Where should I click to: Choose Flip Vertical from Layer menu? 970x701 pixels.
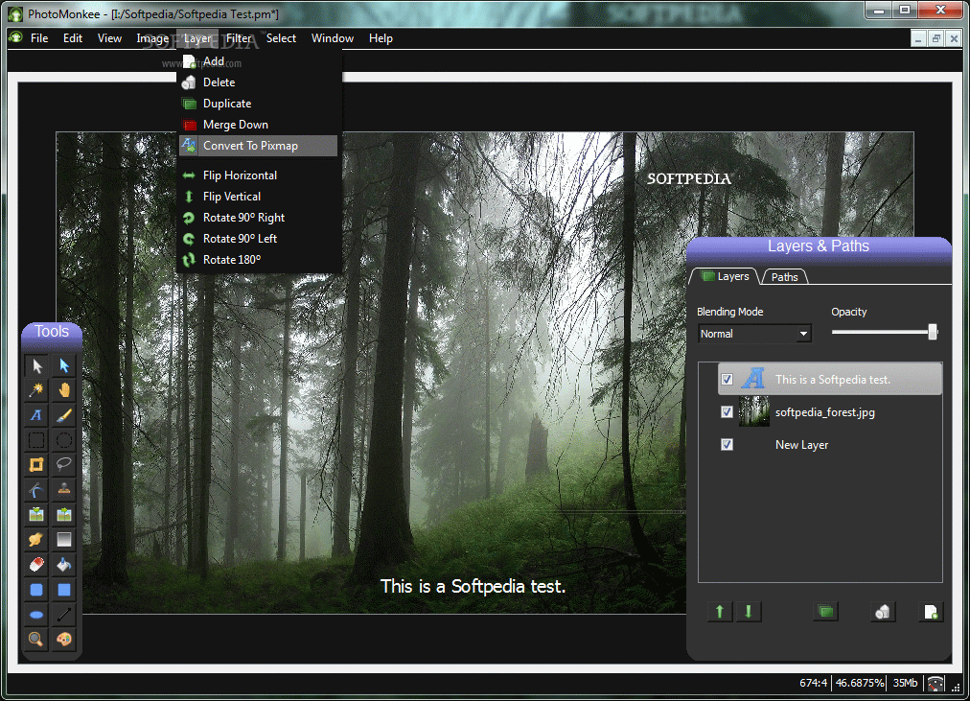tap(259, 197)
